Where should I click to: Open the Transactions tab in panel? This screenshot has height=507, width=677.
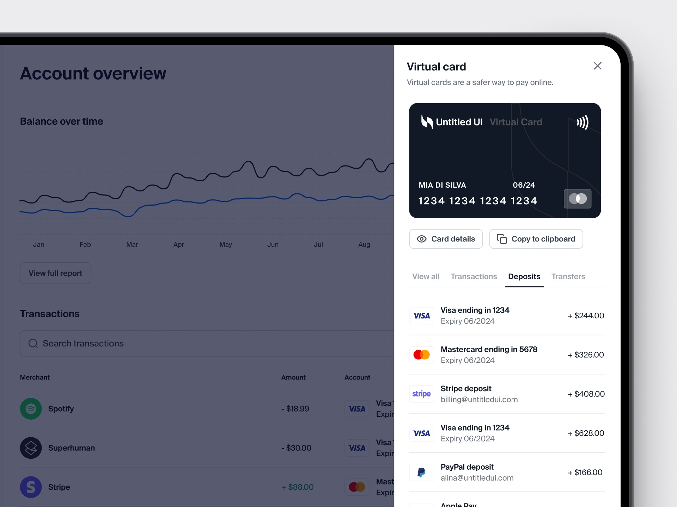tap(474, 277)
